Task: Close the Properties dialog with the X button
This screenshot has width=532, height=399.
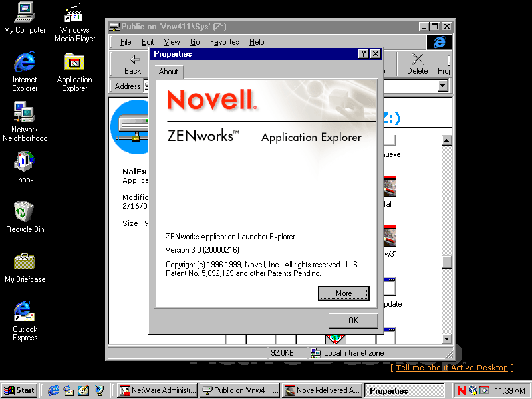Action: tap(376, 54)
